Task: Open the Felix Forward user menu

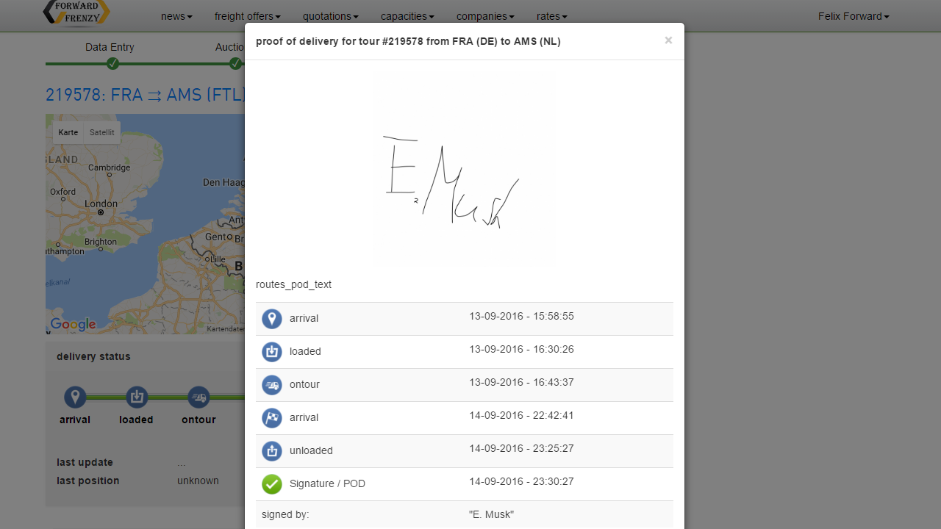Action: coord(854,16)
